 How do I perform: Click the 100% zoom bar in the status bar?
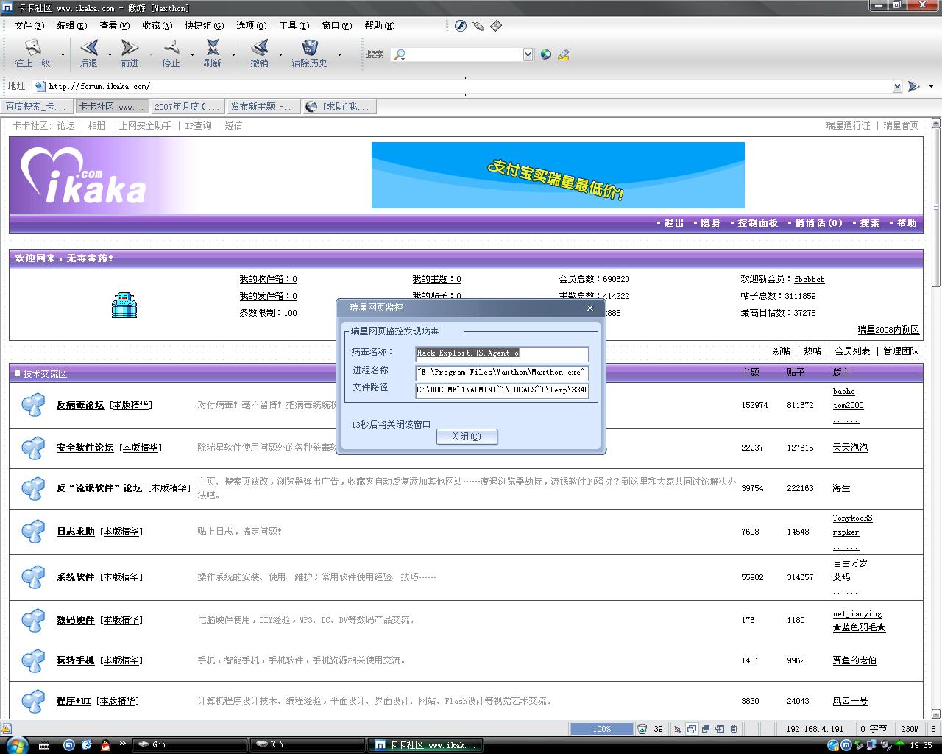pyautogui.click(x=601, y=729)
